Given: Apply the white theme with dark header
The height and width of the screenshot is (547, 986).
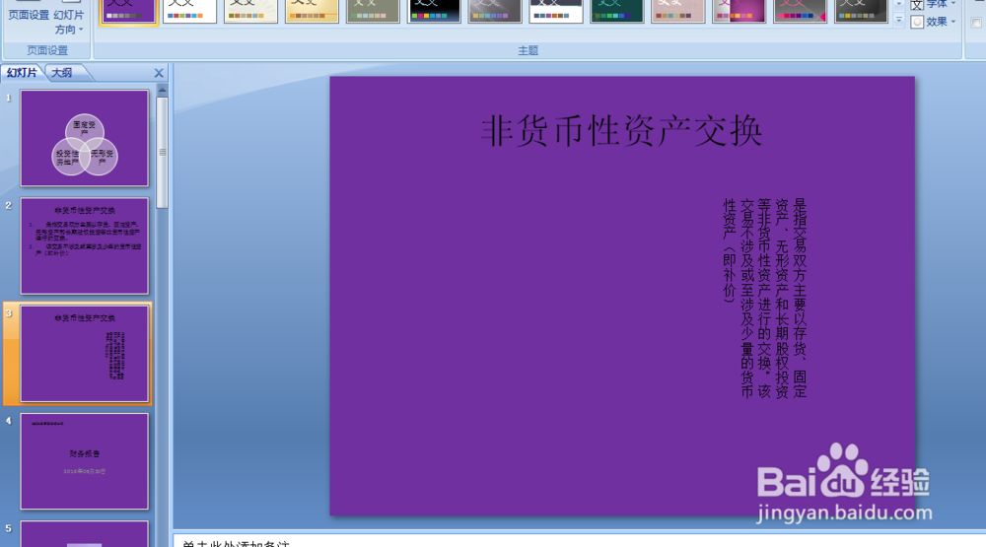Looking at the screenshot, I should [556, 11].
